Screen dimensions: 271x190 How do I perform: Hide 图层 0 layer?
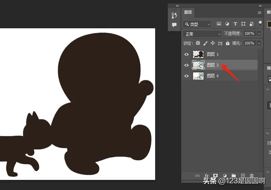(x=187, y=76)
